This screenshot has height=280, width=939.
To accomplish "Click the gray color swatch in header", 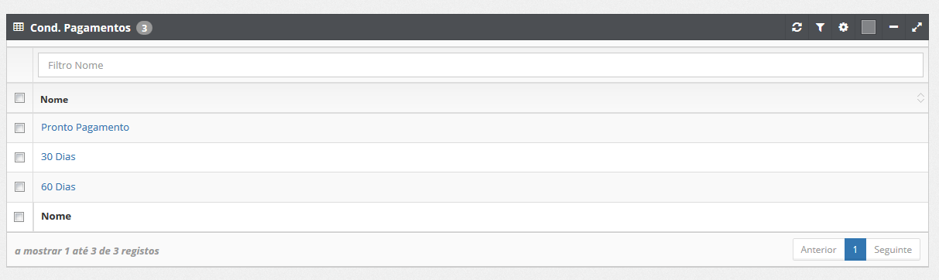I will click(x=869, y=27).
